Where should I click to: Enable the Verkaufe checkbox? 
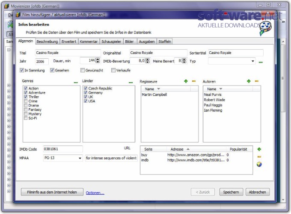[x=113, y=70]
